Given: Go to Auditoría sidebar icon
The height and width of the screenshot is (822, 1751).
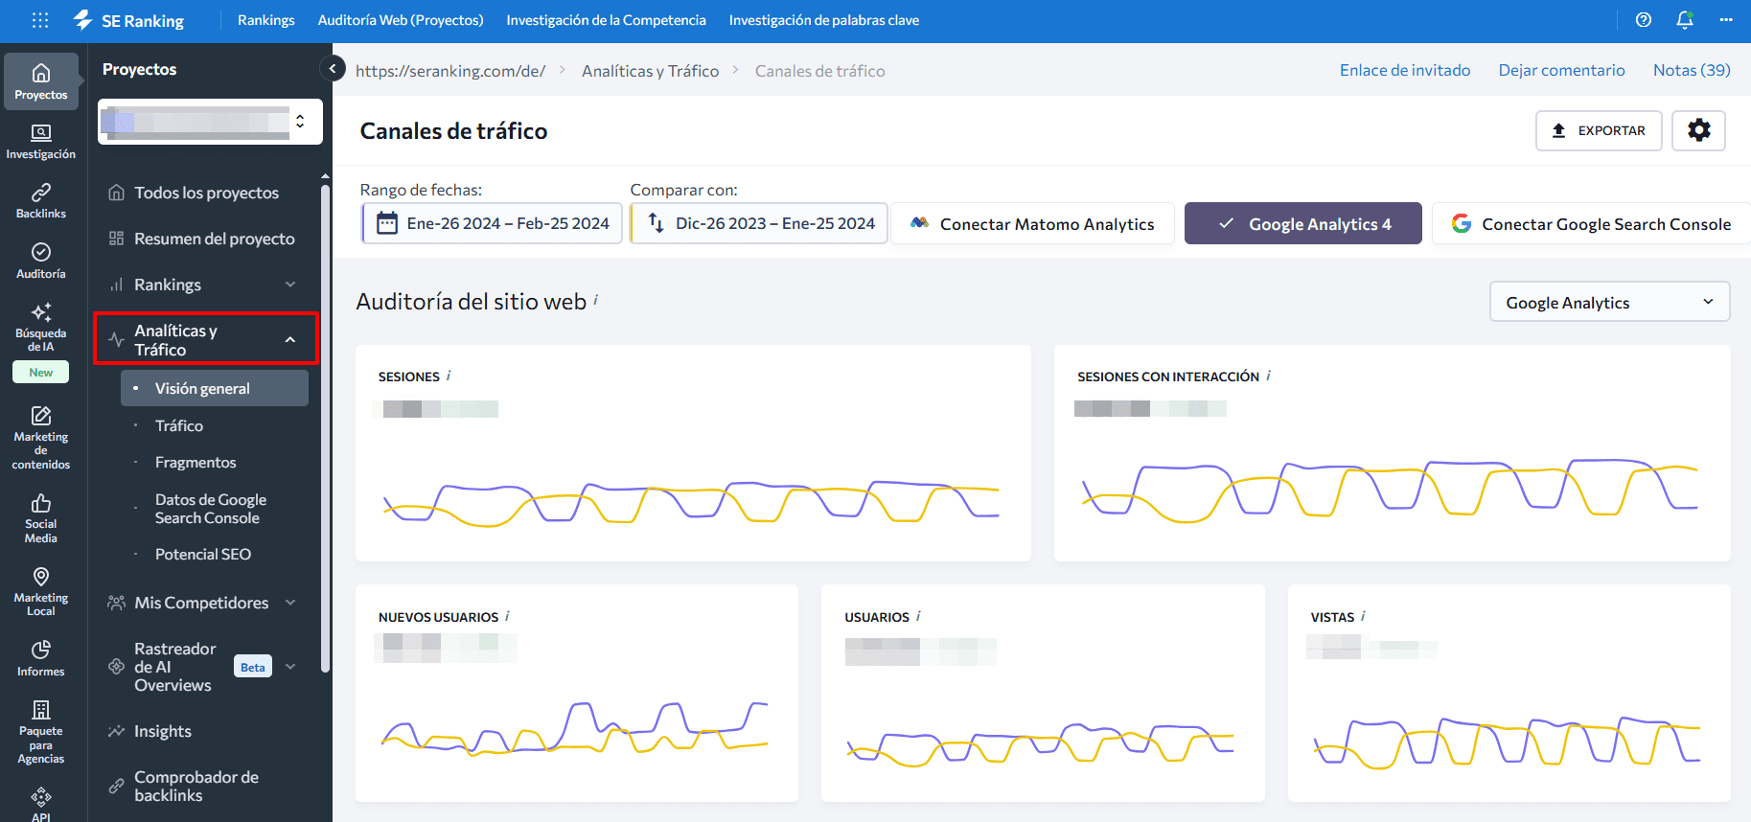Looking at the screenshot, I should pyautogui.click(x=41, y=261).
